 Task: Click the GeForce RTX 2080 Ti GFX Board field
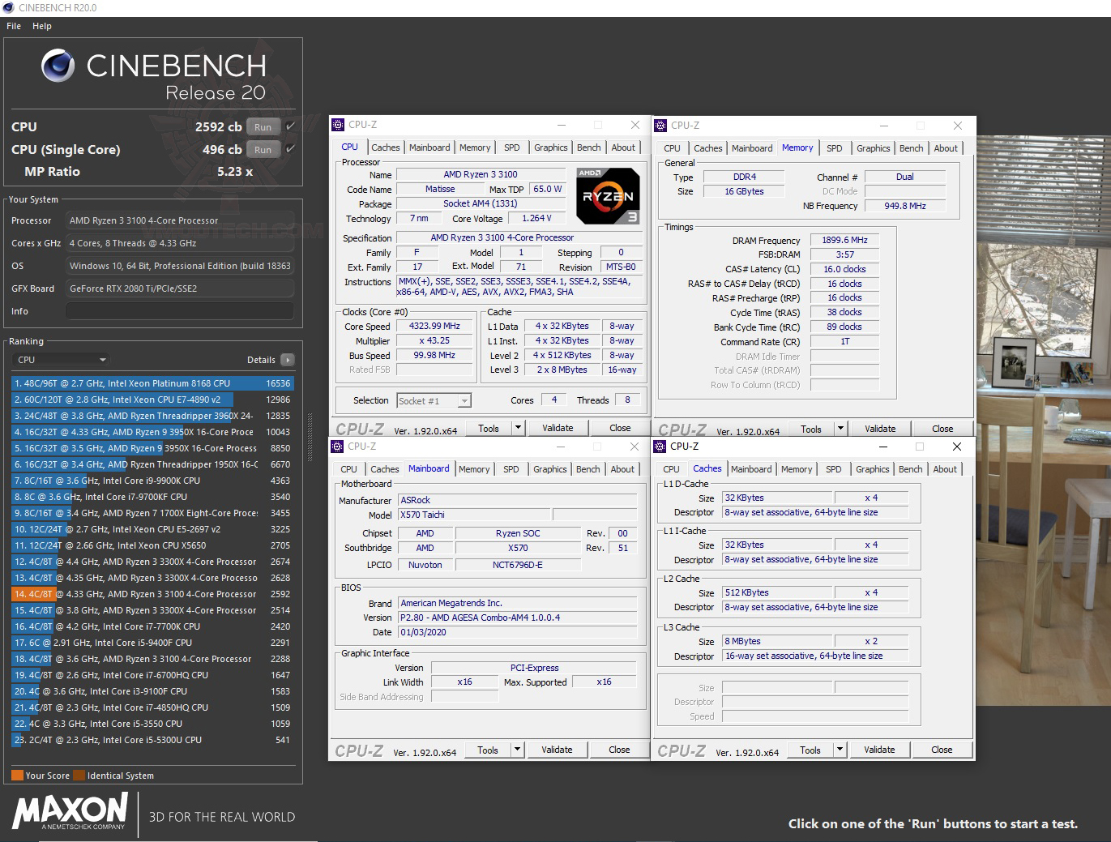pyautogui.click(x=179, y=289)
